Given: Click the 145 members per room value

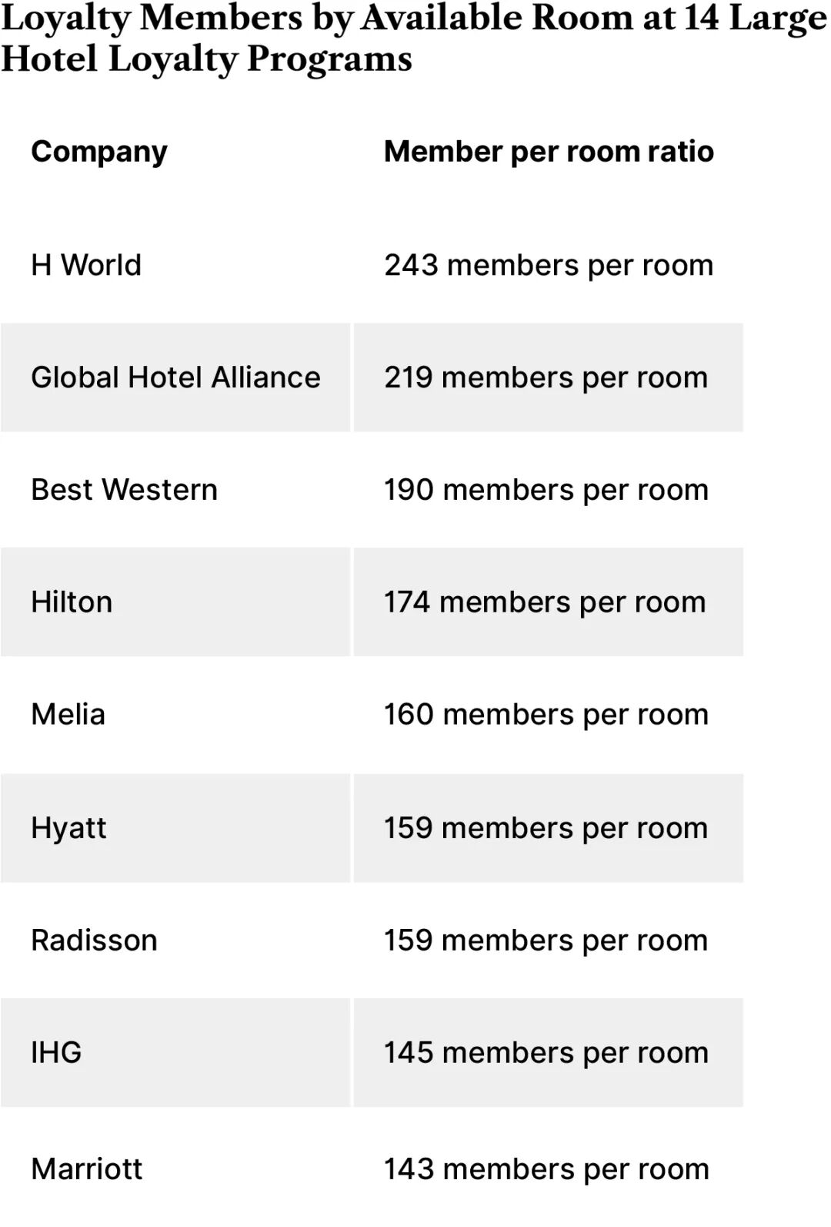Looking at the screenshot, I should tap(546, 1053).
